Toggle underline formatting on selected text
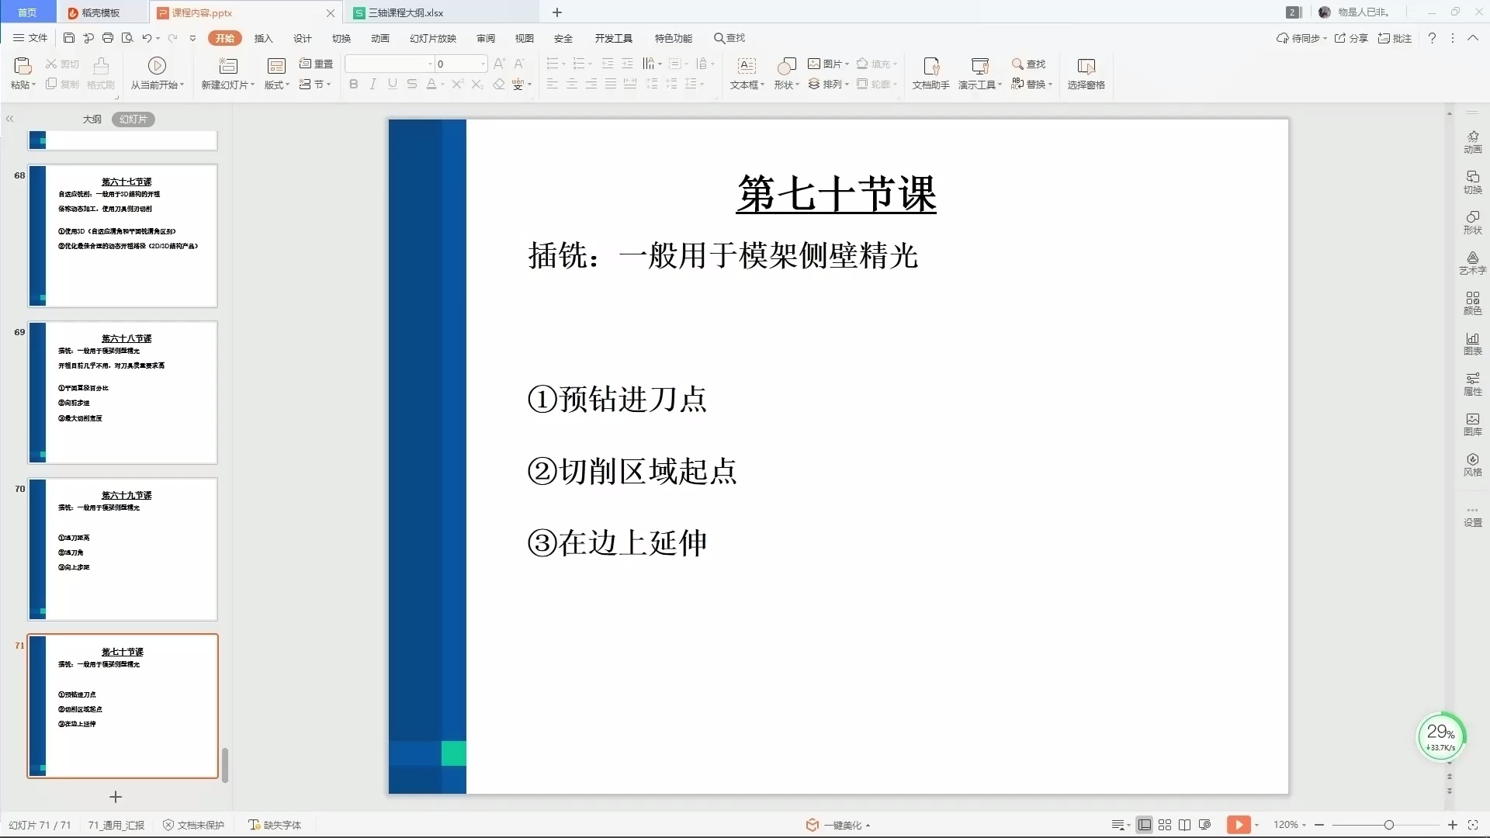The image size is (1490, 838). pos(392,84)
